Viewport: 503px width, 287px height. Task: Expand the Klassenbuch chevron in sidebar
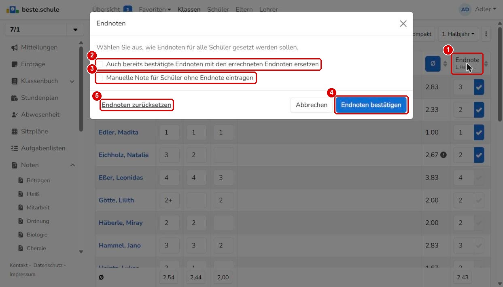[x=72, y=81]
